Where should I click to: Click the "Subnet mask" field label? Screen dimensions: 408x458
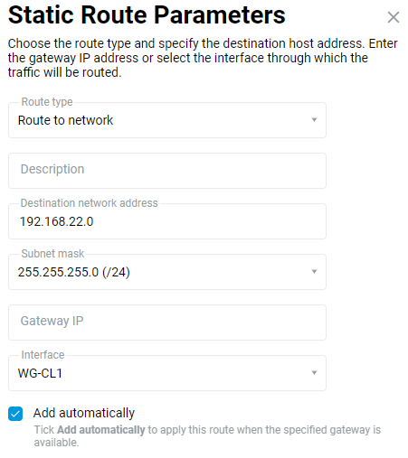pyautogui.click(x=52, y=254)
